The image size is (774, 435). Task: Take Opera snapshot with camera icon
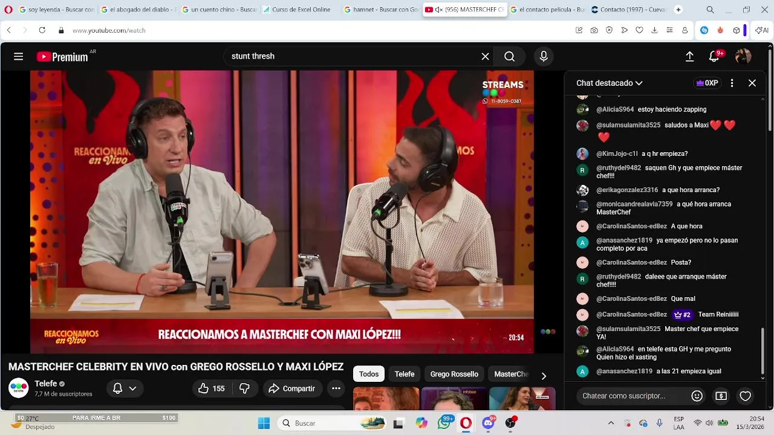pyautogui.click(x=594, y=30)
